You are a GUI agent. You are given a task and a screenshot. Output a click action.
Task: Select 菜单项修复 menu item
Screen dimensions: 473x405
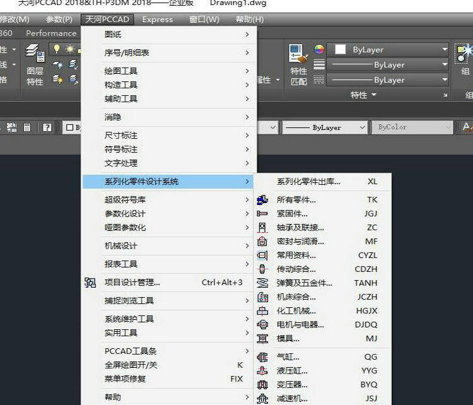(x=167, y=379)
